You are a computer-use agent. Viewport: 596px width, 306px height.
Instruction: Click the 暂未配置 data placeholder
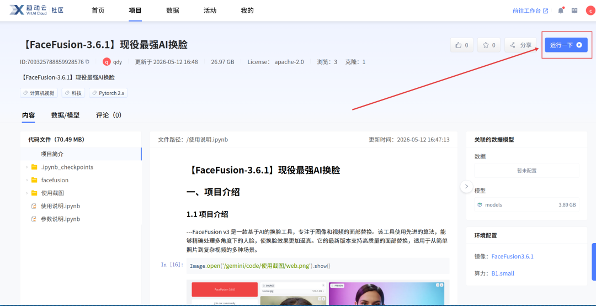tap(527, 171)
